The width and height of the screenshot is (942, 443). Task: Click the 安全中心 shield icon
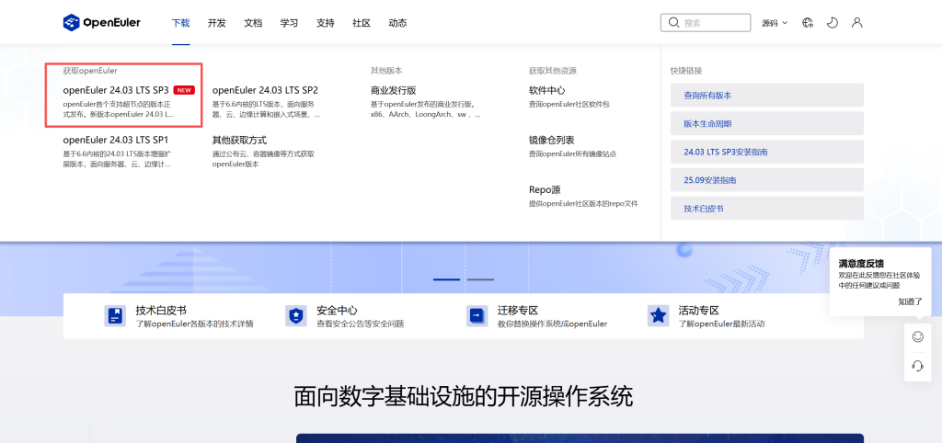coord(295,316)
